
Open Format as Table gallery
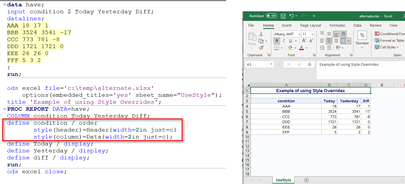click(390, 41)
